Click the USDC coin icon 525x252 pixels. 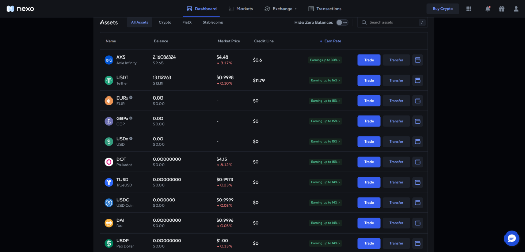[x=109, y=202]
